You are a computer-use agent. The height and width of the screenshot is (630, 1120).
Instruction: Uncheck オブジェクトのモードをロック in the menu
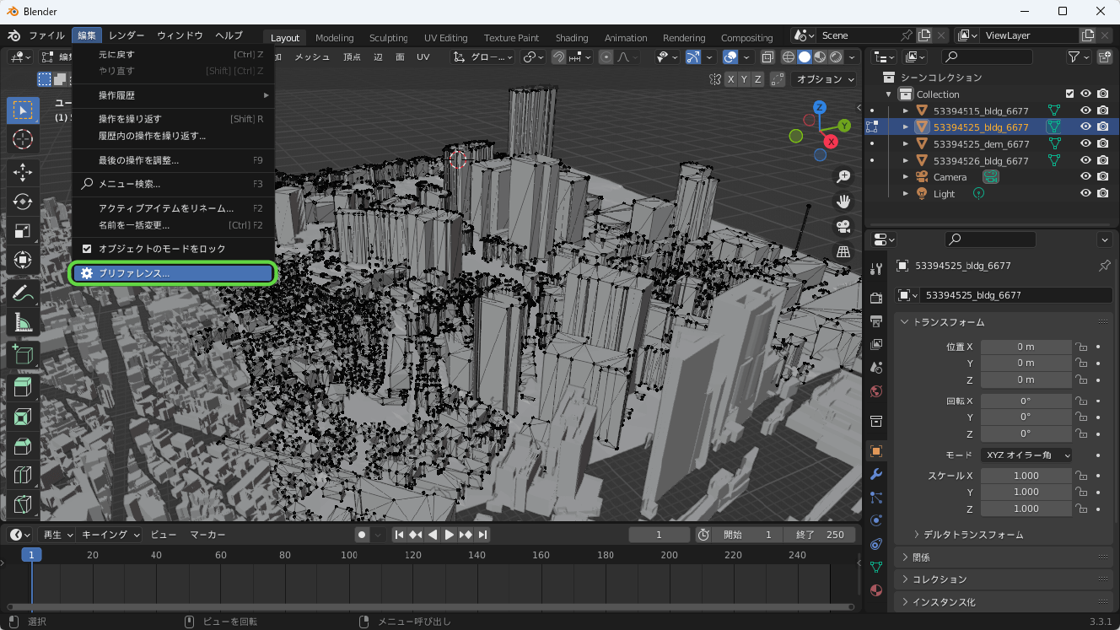click(87, 248)
